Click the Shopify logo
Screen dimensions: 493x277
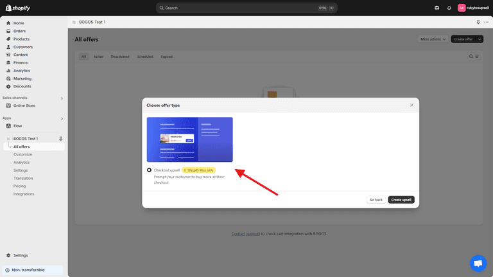coord(19,8)
